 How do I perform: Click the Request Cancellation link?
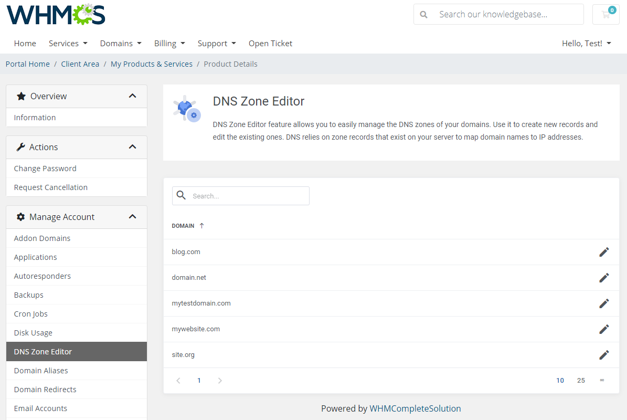(x=50, y=187)
